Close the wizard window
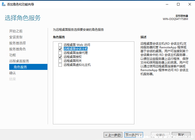 [x=190, y=4]
